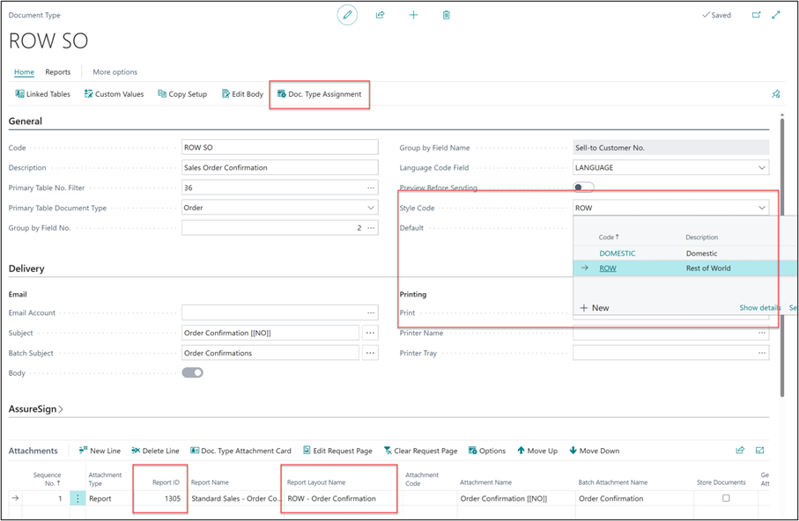Select the Move Up icon in Attachments toolbar

(536, 450)
